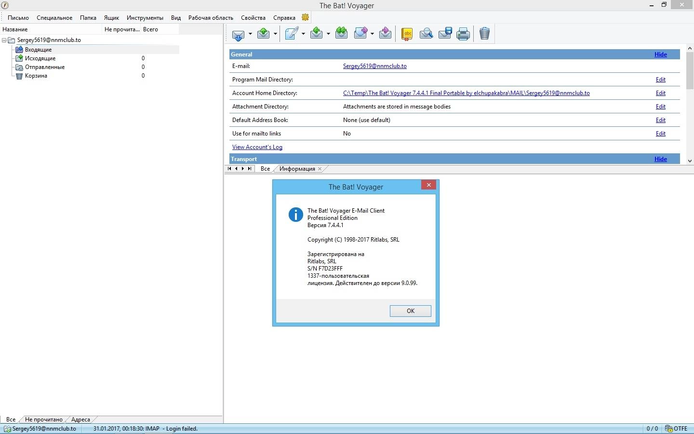Click the get new mail toolbar icon

tap(238, 34)
